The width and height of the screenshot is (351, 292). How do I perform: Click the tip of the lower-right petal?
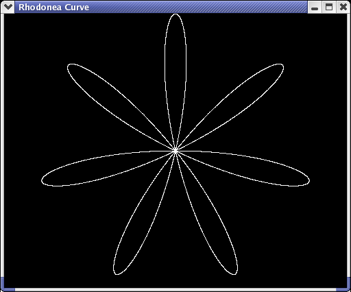pos(235,272)
